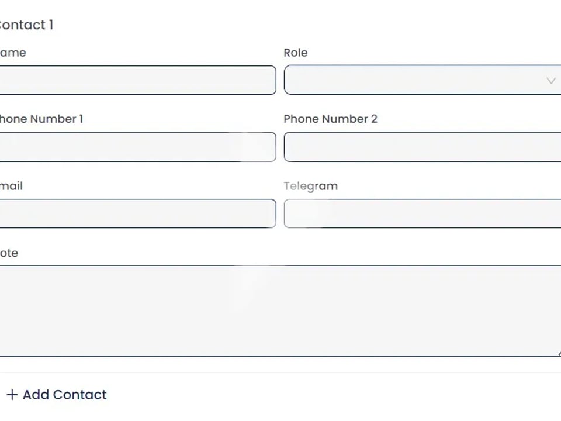Click the Role dropdown chevron arrow
This screenshot has height=421, width=561.
pos(550,81)
